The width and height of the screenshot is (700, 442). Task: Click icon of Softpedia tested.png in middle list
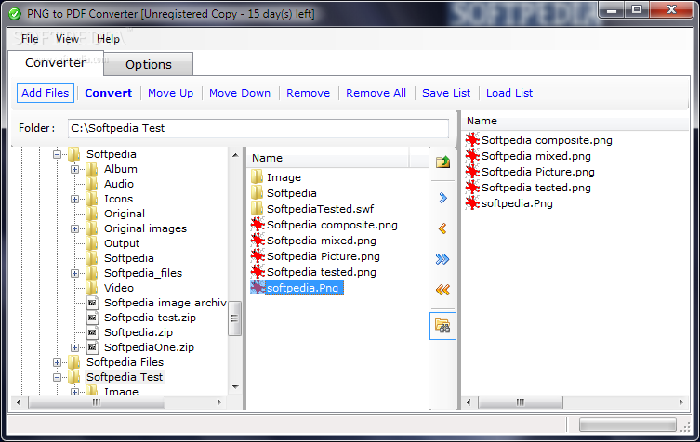pos(258,272)
